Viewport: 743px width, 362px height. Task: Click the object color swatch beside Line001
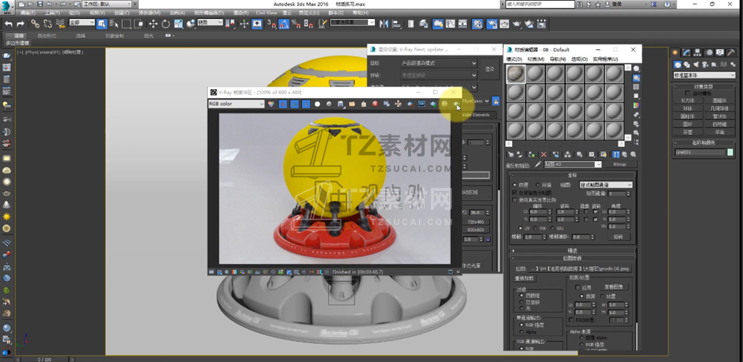click(730, 153)
